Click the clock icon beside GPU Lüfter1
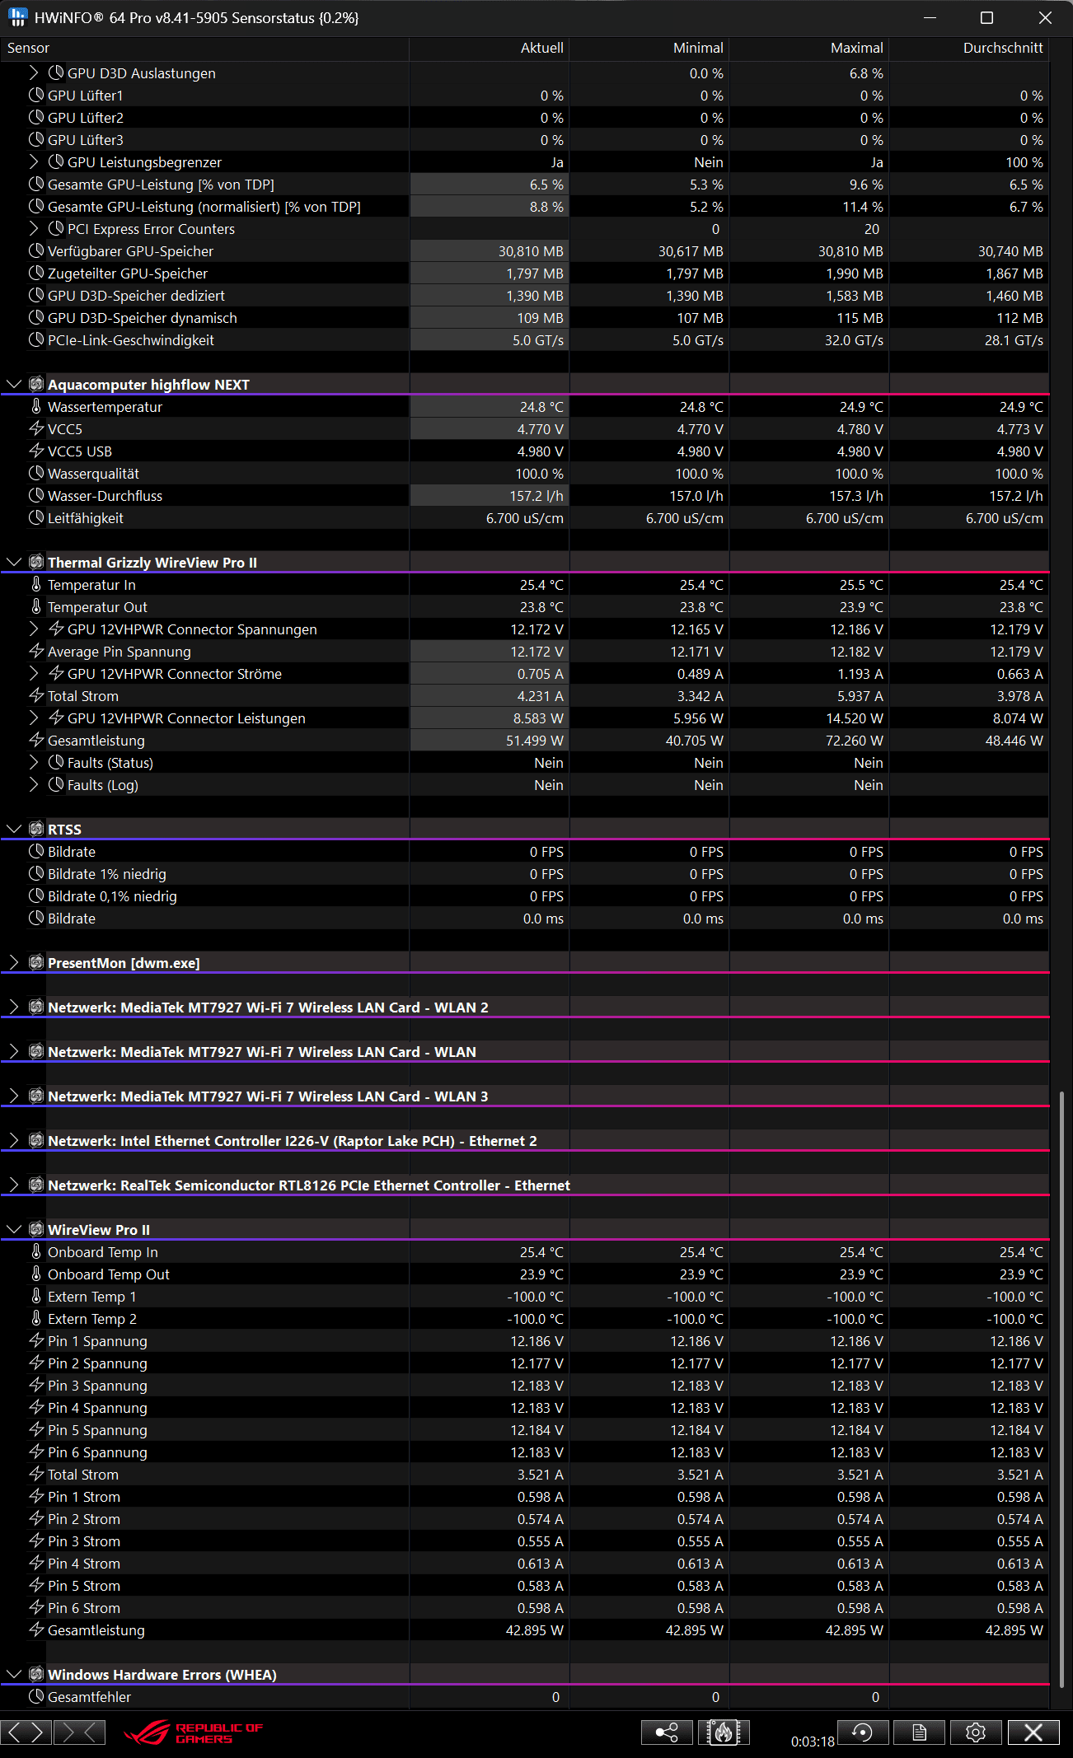Viewport: 1073px width, 1758px height. (36, 95)
